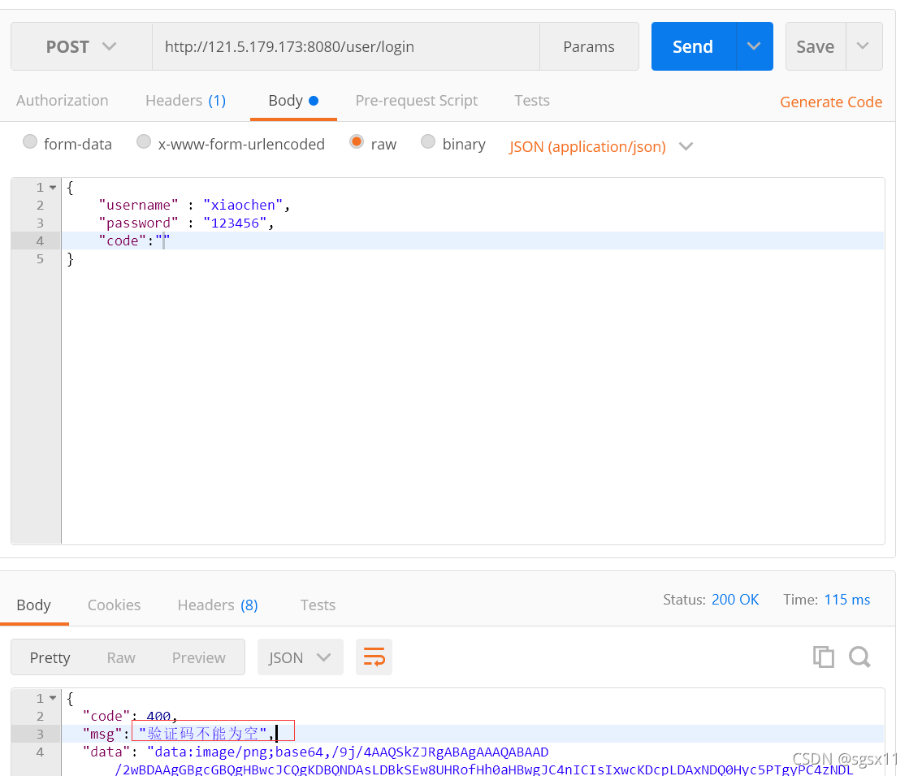Copy response with the copy icon
Viewport: 909px width, 776px height.
[x=823, y=657]
